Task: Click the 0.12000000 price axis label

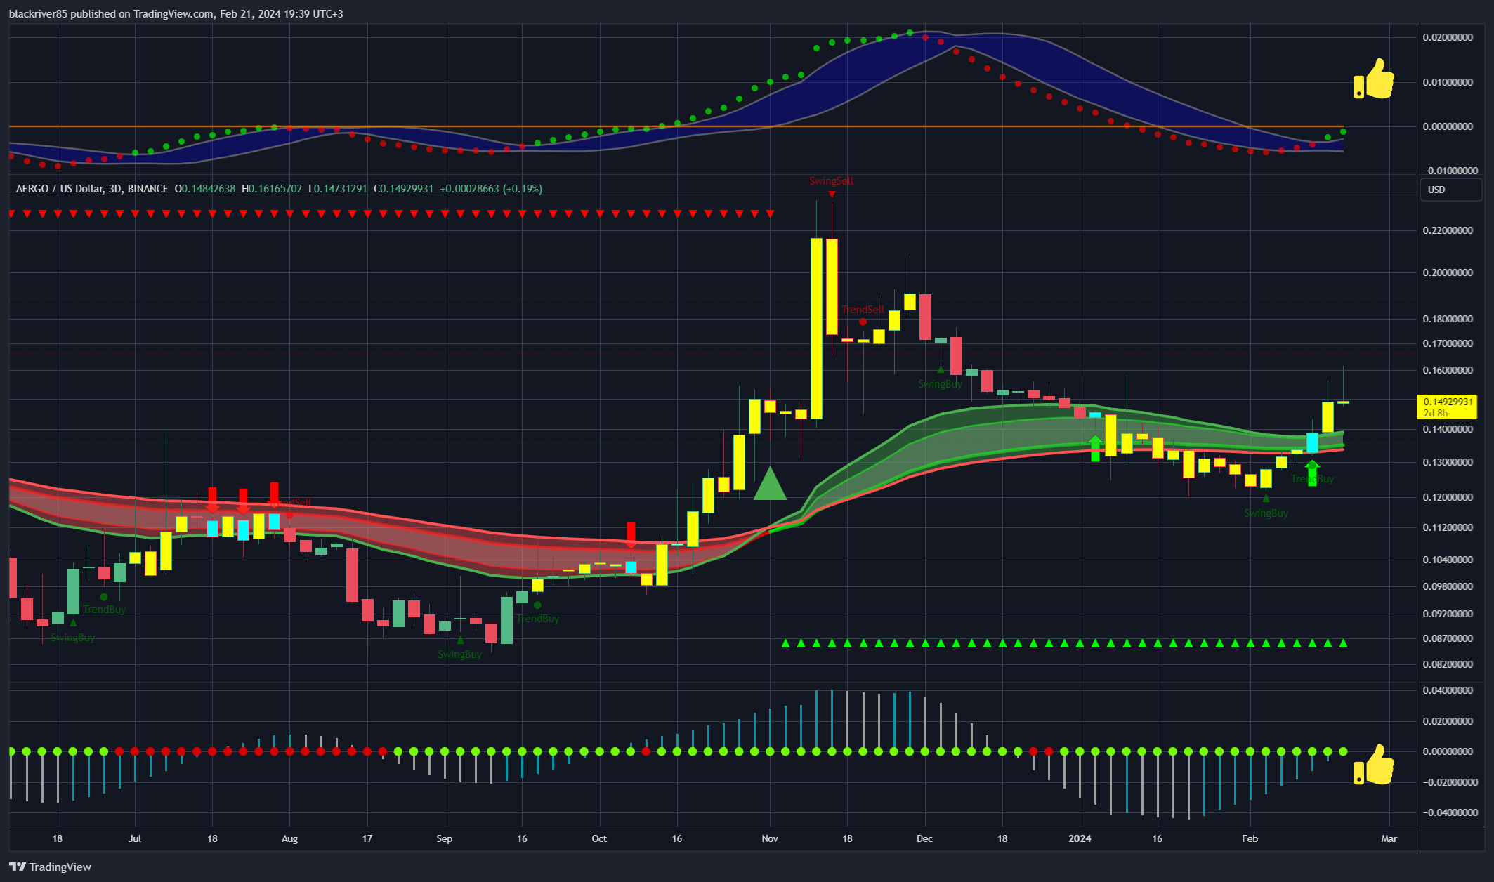Action: pyautogui.click(x=1448, y=497)
